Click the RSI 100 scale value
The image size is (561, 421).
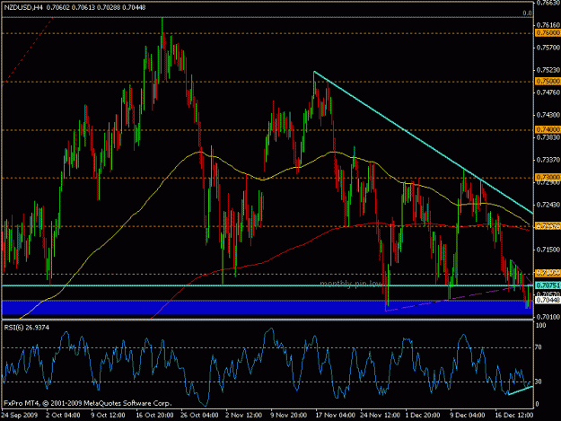(541, 326)
